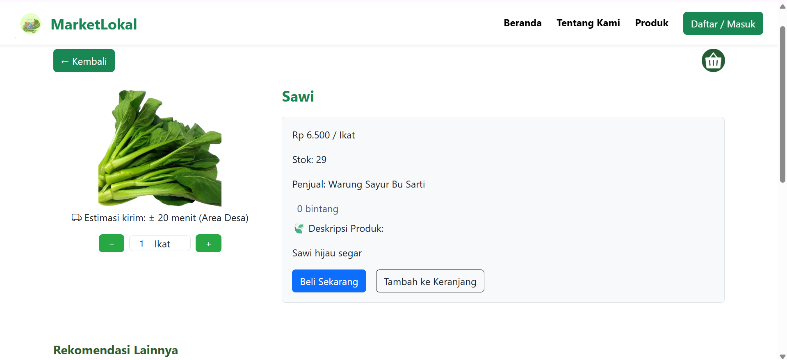Click the leaf icon beside Deskripsi Produk

pos(299,229)
